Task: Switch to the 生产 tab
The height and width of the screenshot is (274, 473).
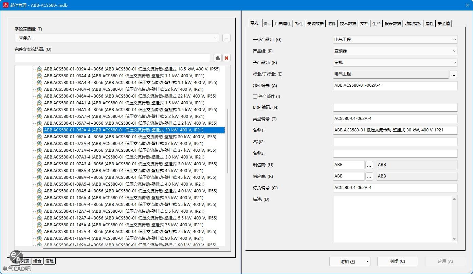Action: (x=377, y=23)
